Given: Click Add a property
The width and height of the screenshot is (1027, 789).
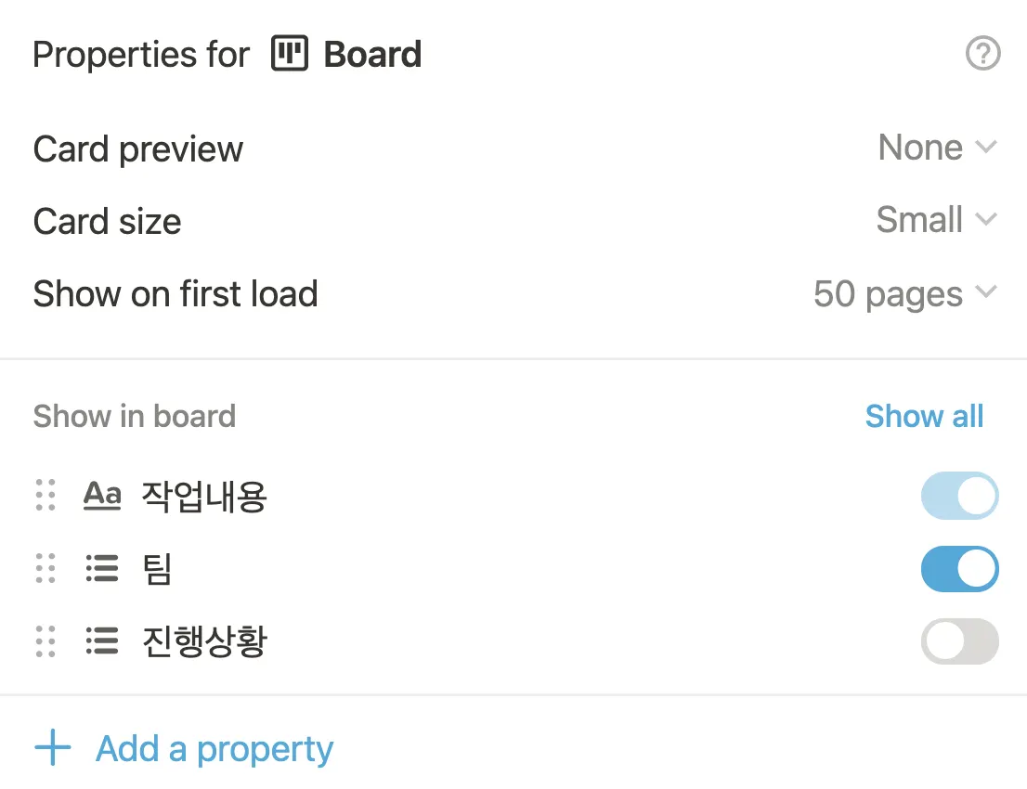Looking at the screenshot, I should click(x=214, y=748).
